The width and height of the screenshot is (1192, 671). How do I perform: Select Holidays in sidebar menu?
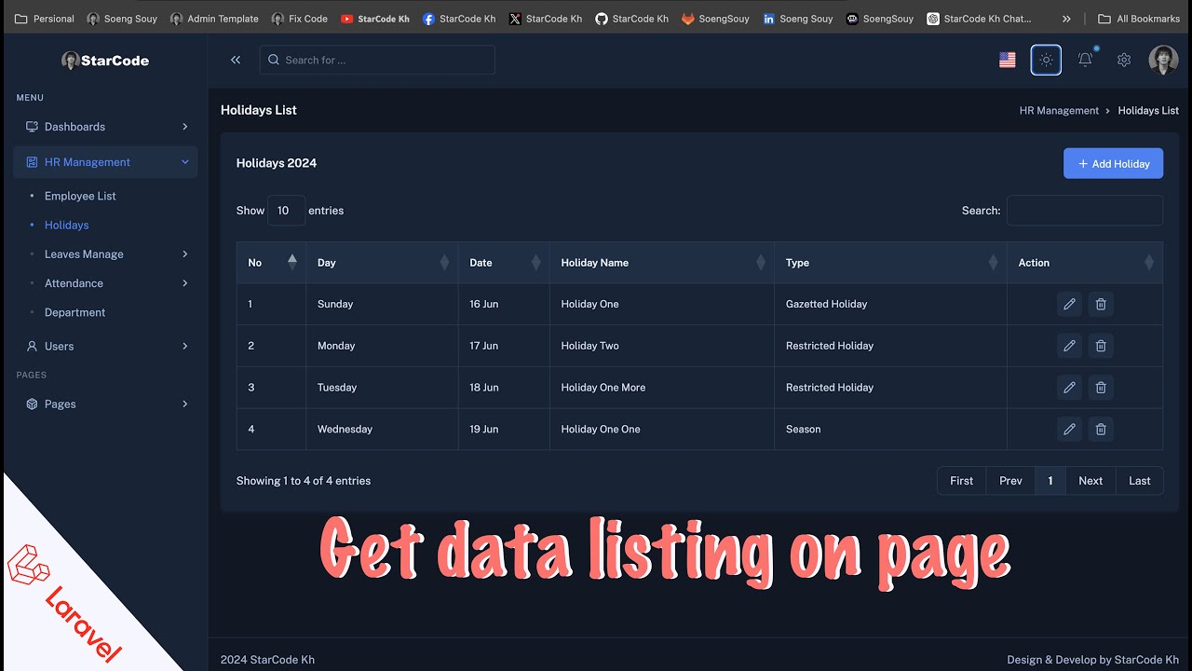[x=67, y=225]
